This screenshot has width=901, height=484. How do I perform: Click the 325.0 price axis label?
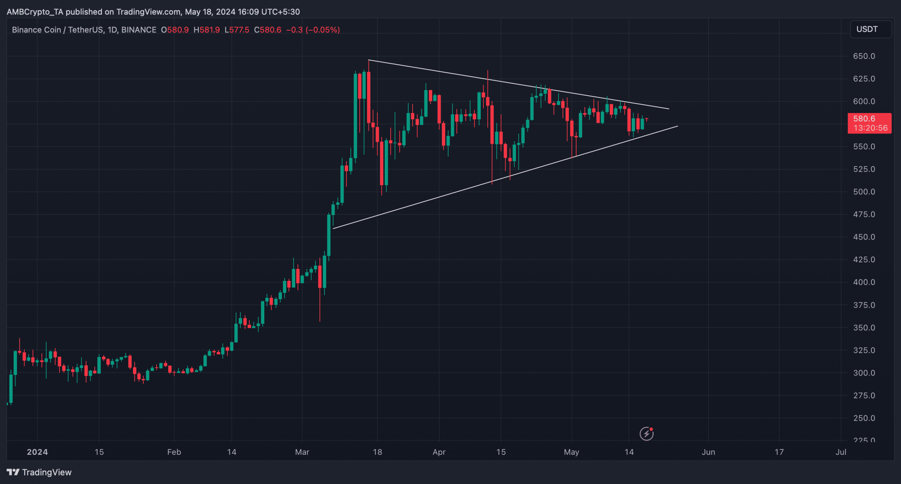point(864,350)
